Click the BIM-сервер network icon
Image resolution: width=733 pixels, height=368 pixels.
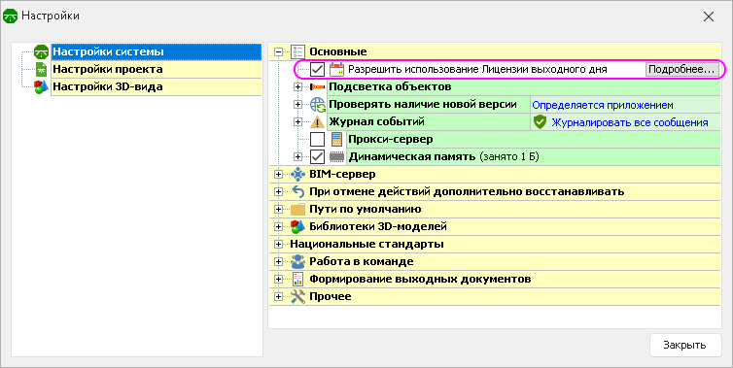297,174
